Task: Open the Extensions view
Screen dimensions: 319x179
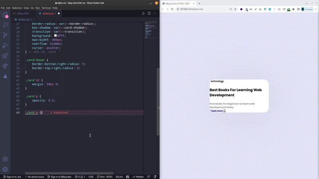Action: [x=5, y=56]
